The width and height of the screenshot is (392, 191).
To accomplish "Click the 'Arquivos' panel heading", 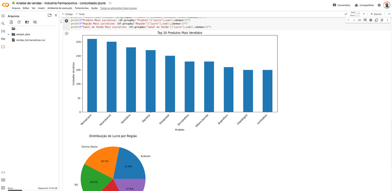I will click(13, 16).
